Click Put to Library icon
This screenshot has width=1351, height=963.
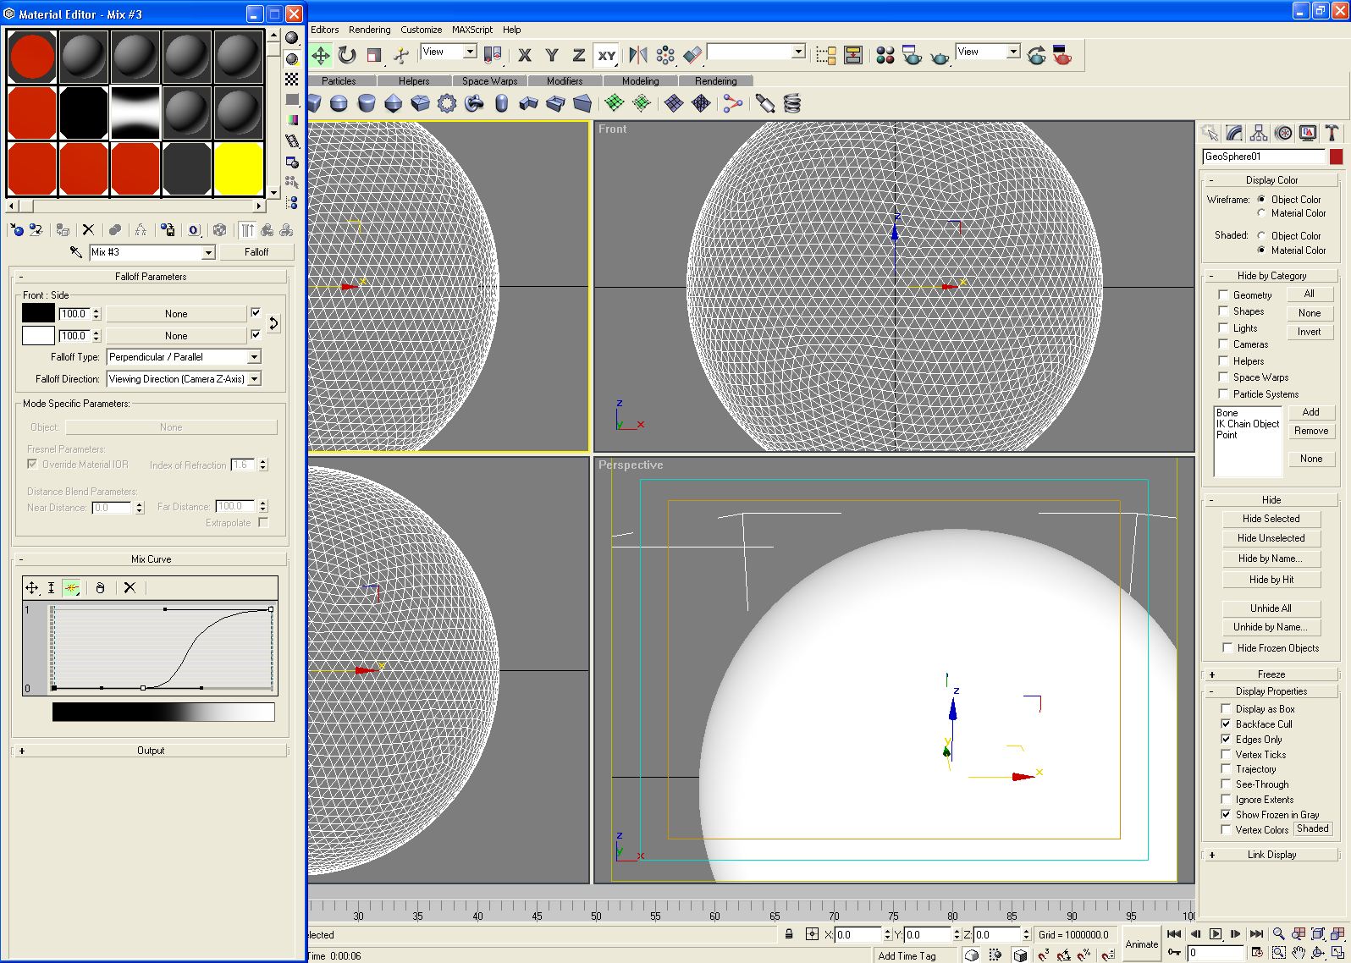coord(168,229)
